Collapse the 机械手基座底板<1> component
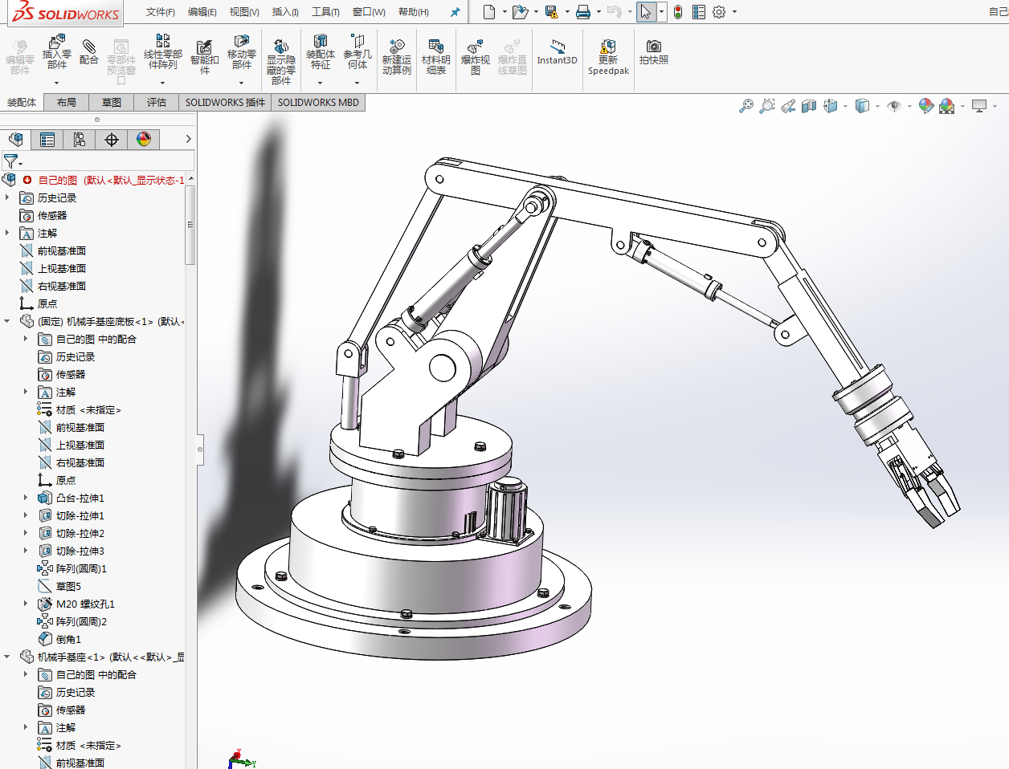This screenshot has width=1009, height=769. click(7, 321)
